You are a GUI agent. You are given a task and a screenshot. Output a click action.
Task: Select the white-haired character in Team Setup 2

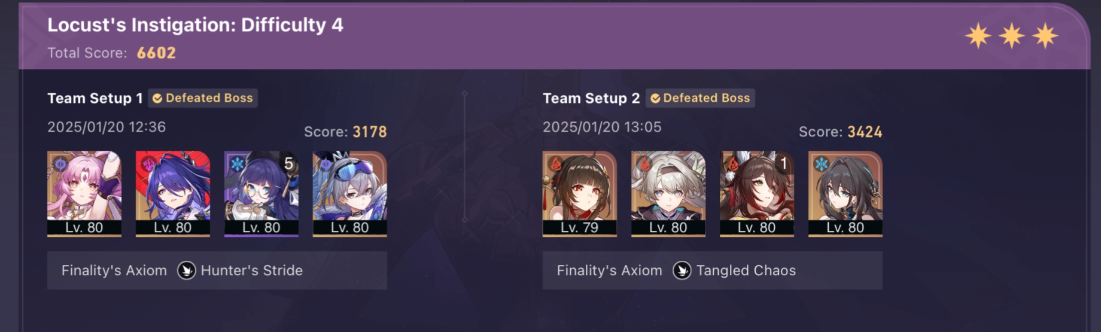(668, 193)
